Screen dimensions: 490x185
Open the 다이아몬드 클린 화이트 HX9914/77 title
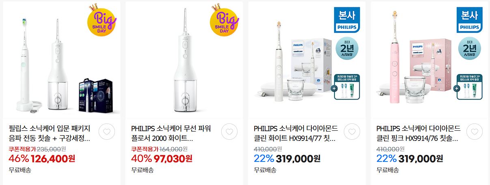(x=296, y=133)
